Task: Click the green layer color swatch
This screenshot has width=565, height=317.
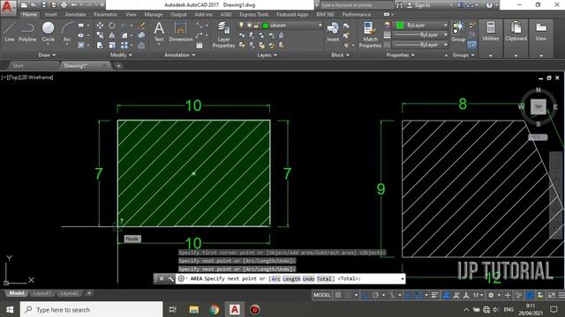Action: click(266, 26)
